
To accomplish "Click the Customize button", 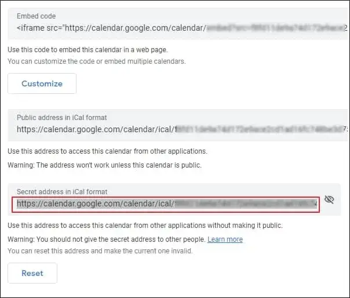I will [x=42, y=83].
